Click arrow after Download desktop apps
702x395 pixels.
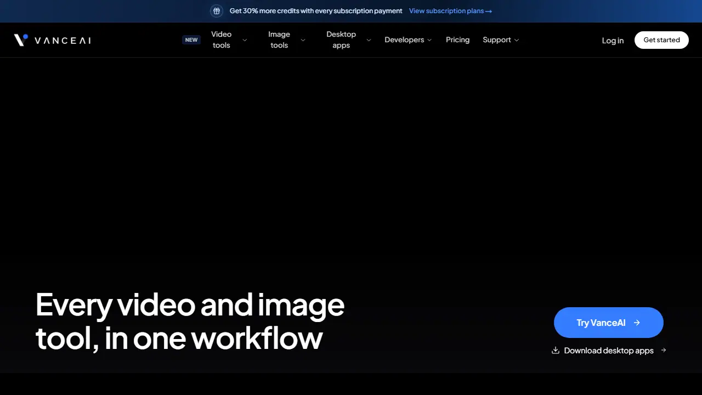coord(664,350)
